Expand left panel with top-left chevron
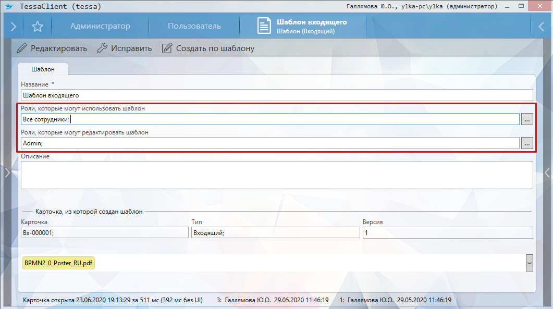The image size is (553, 309). point(14,26)
